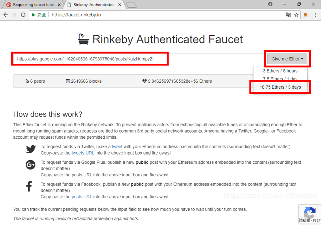Click the 2649686 blocks status text

coord(86,81)
